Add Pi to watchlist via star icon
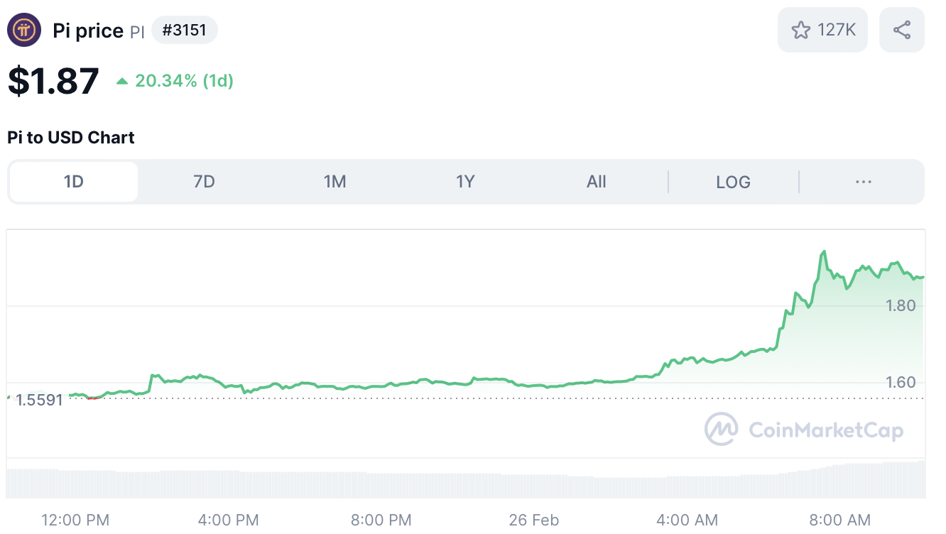This screenshot has width=946, height=534. tap(801, 30)
